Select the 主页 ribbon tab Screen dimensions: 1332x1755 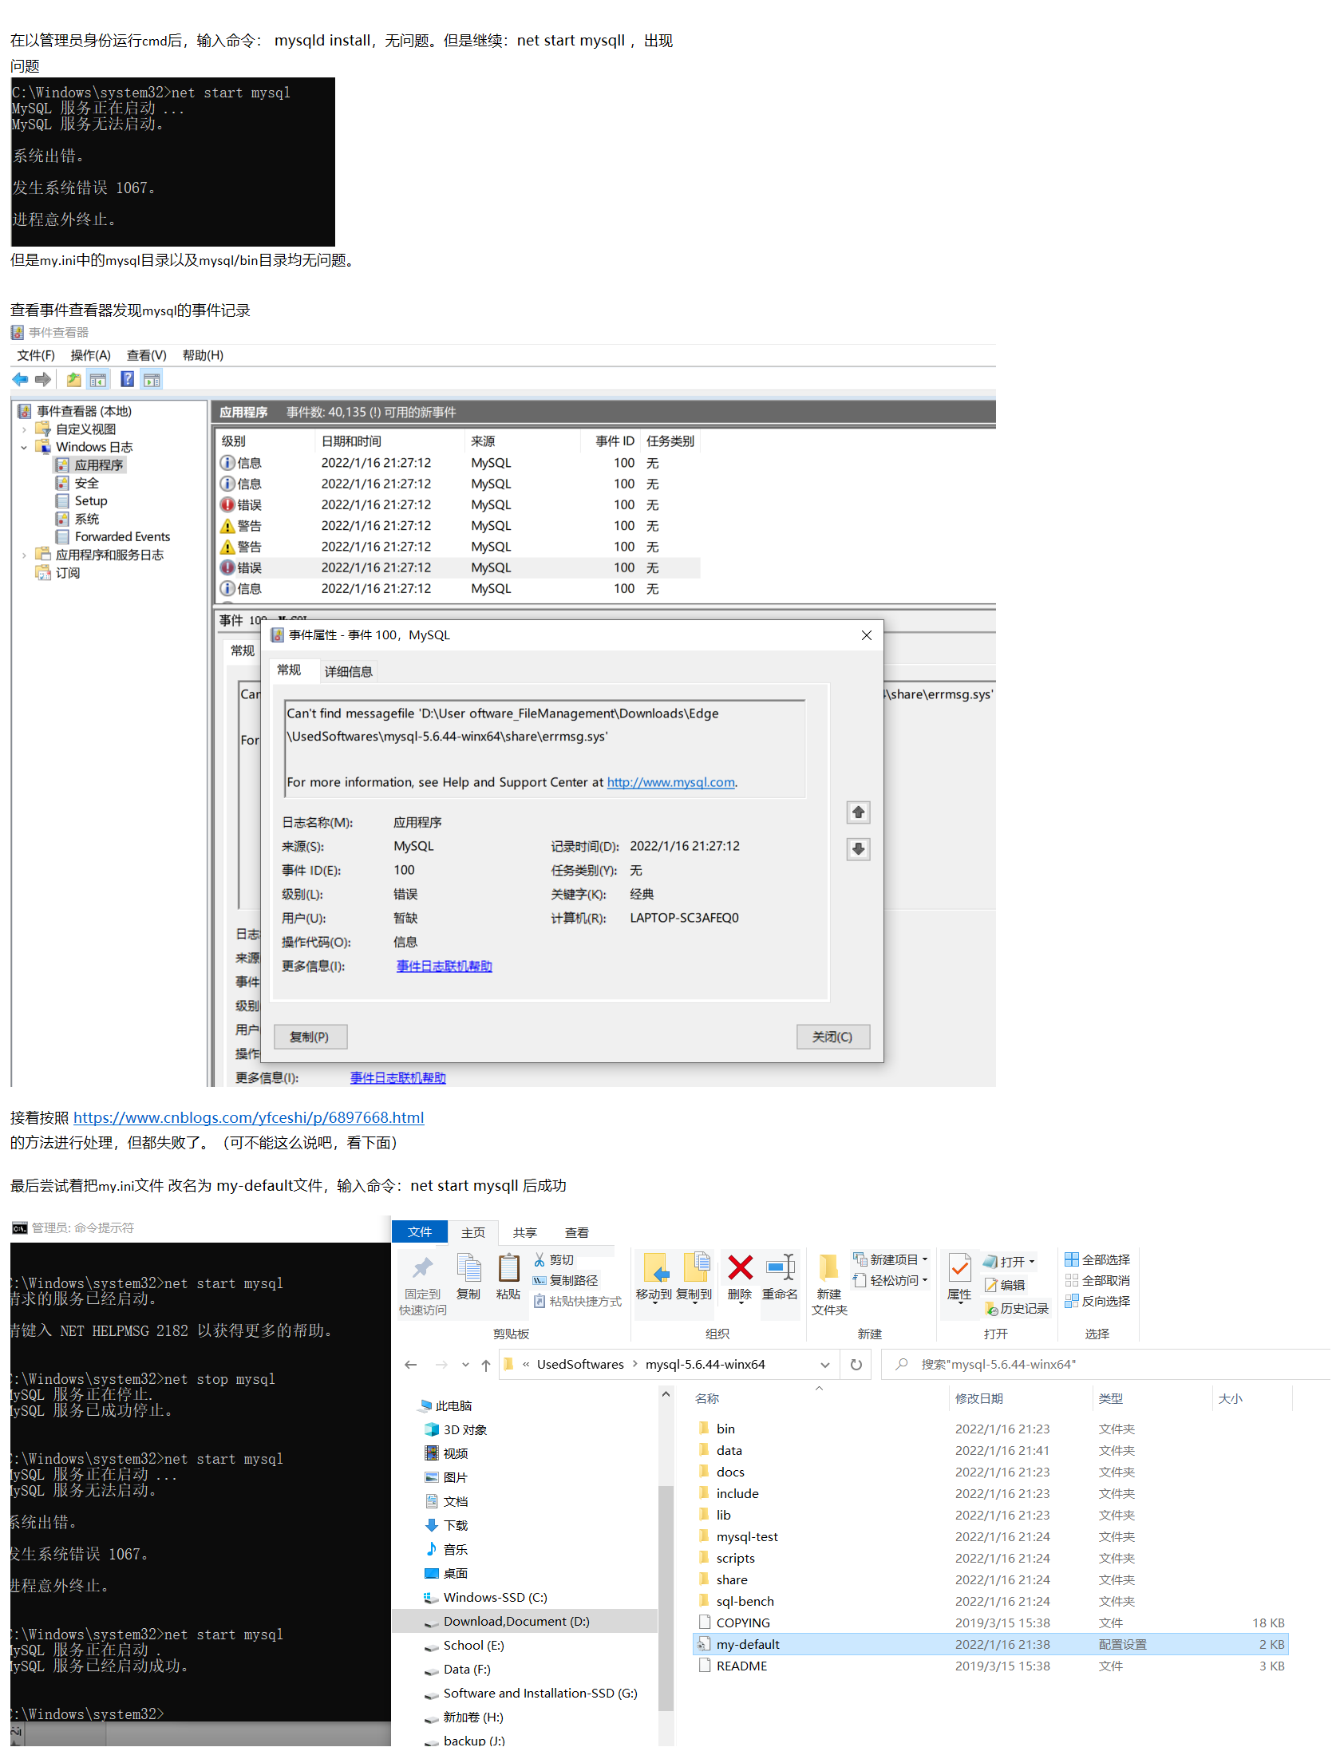coord(473,1233)
